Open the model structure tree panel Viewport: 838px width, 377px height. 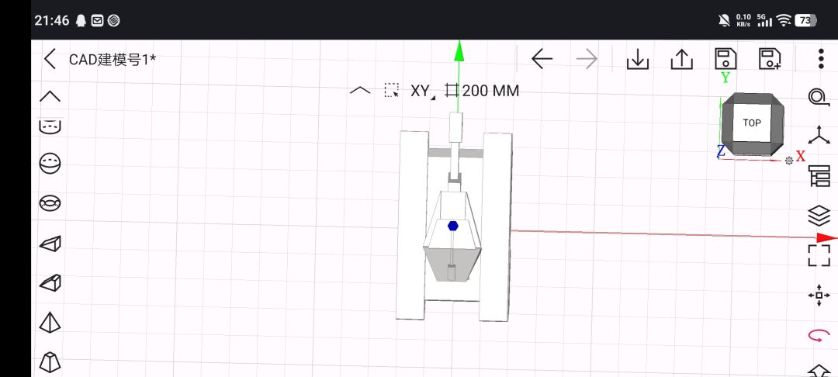tap(819, 175)
